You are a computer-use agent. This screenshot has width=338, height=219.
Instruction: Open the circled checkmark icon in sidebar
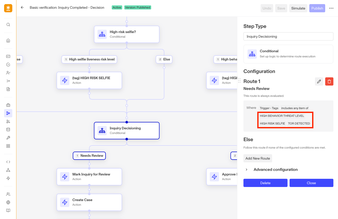pyautogui.click(x=8, y=65)
